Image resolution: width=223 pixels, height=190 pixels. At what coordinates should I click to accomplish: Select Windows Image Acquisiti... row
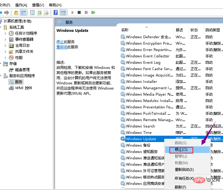(x=171, y=75)
